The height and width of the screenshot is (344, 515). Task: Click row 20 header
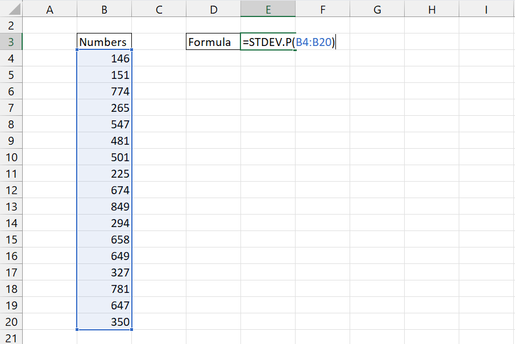tap(11, 322)
